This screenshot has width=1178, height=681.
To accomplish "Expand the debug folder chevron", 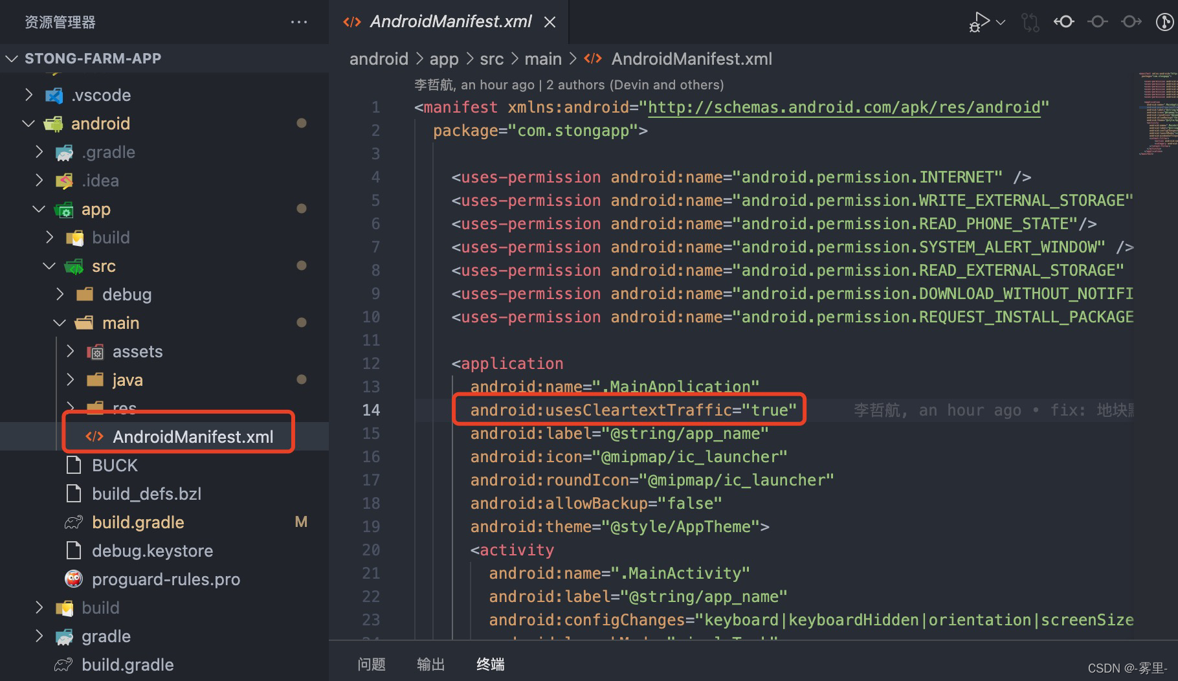I will click(x=60, y=295).
